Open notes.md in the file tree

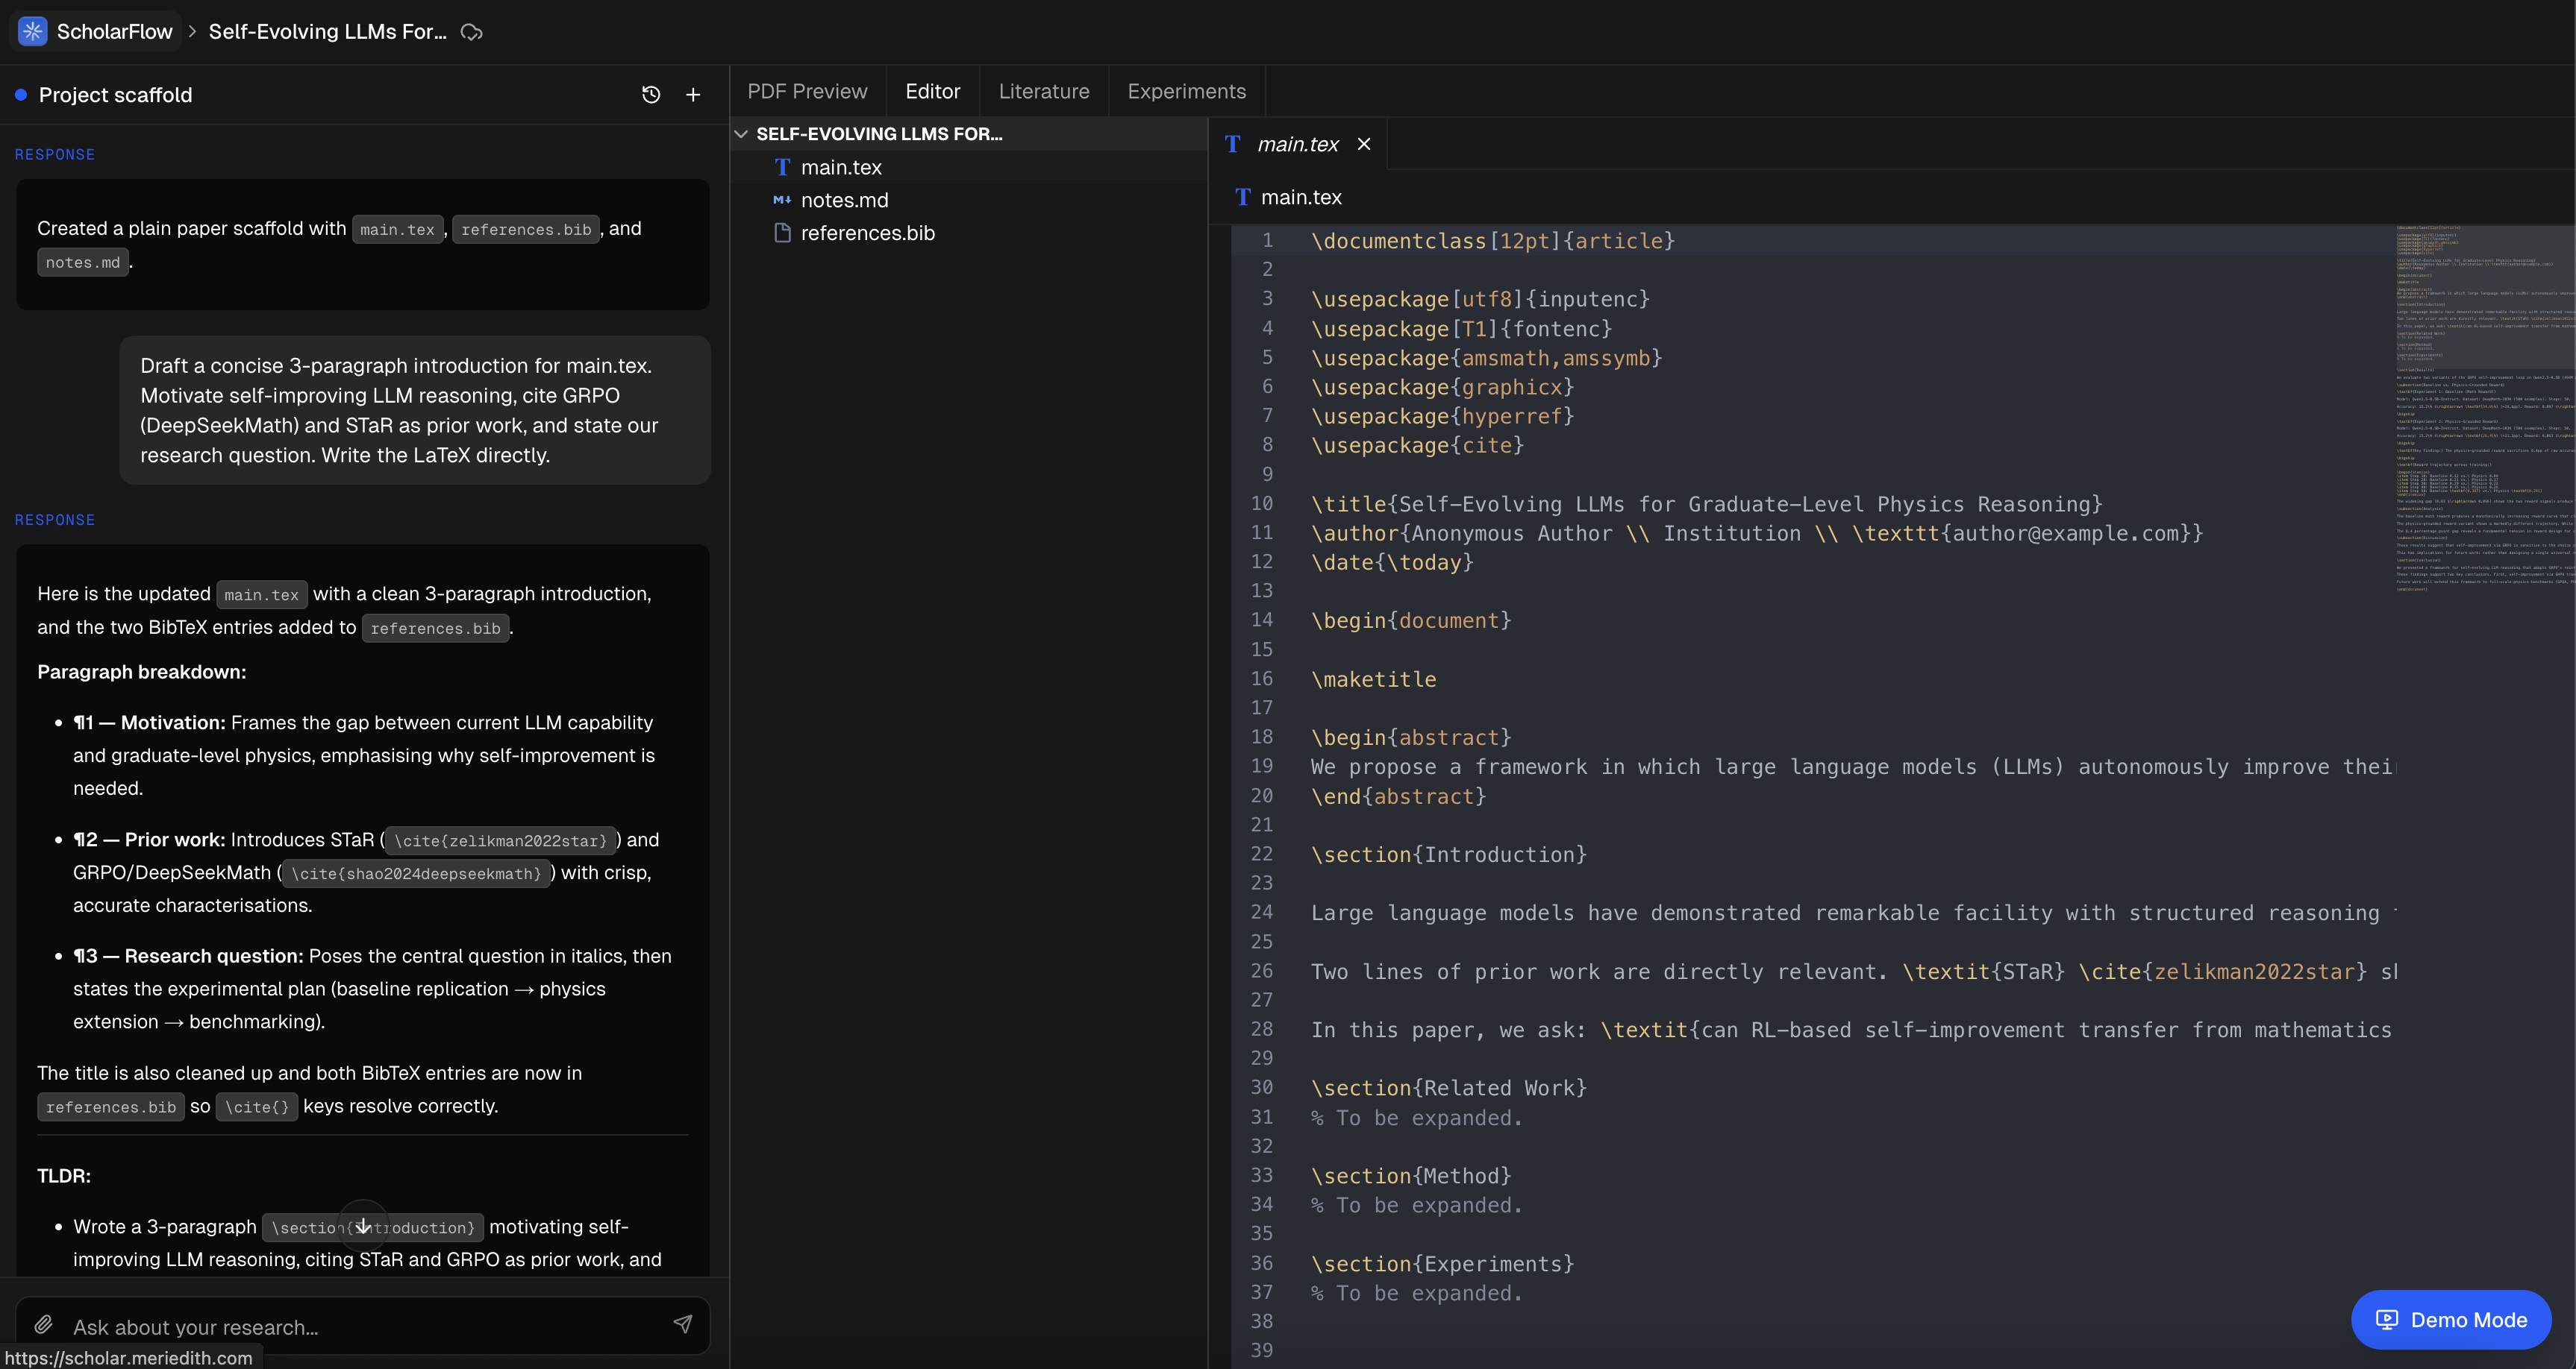[844, 200]
